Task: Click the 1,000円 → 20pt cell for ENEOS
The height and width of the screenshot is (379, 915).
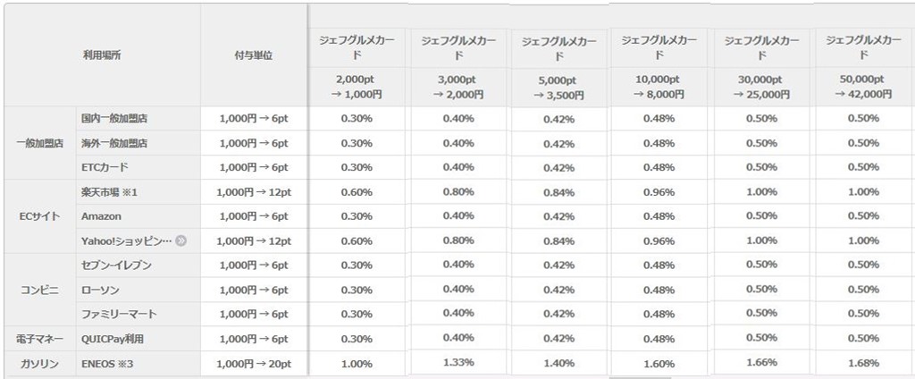Action: click(254, 364)
